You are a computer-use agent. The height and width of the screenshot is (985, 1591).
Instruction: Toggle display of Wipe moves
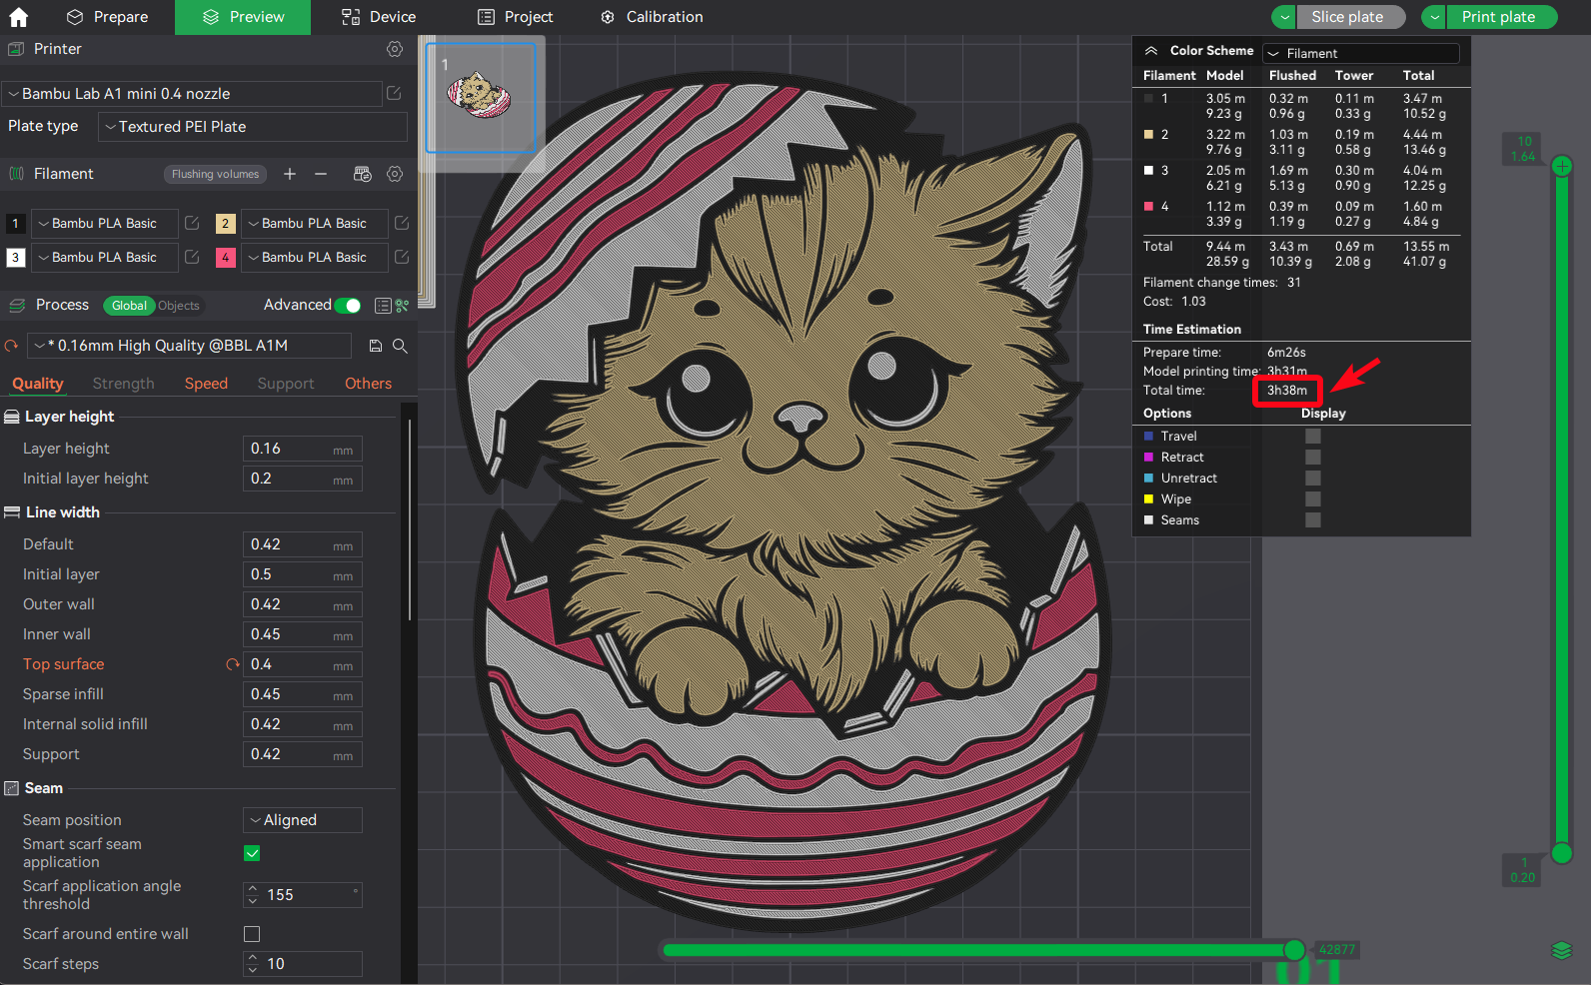point(1313,499)
